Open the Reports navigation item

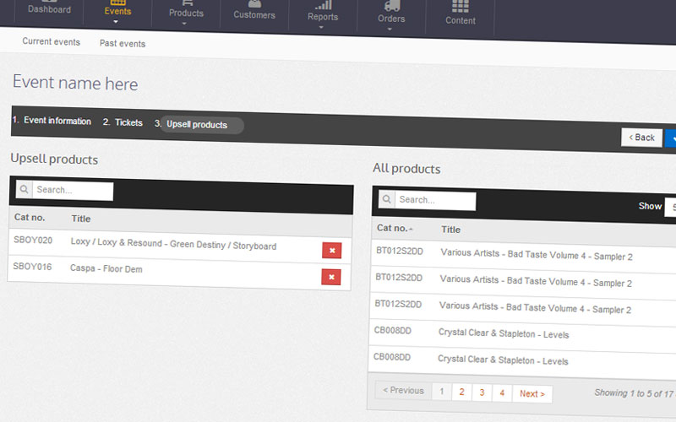[x=322, y=14]
